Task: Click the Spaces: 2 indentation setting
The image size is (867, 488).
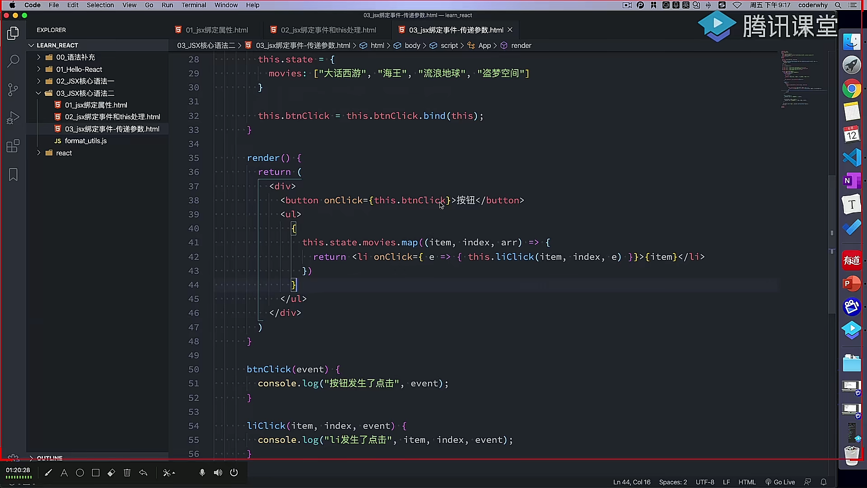Action: coord(673,482)
